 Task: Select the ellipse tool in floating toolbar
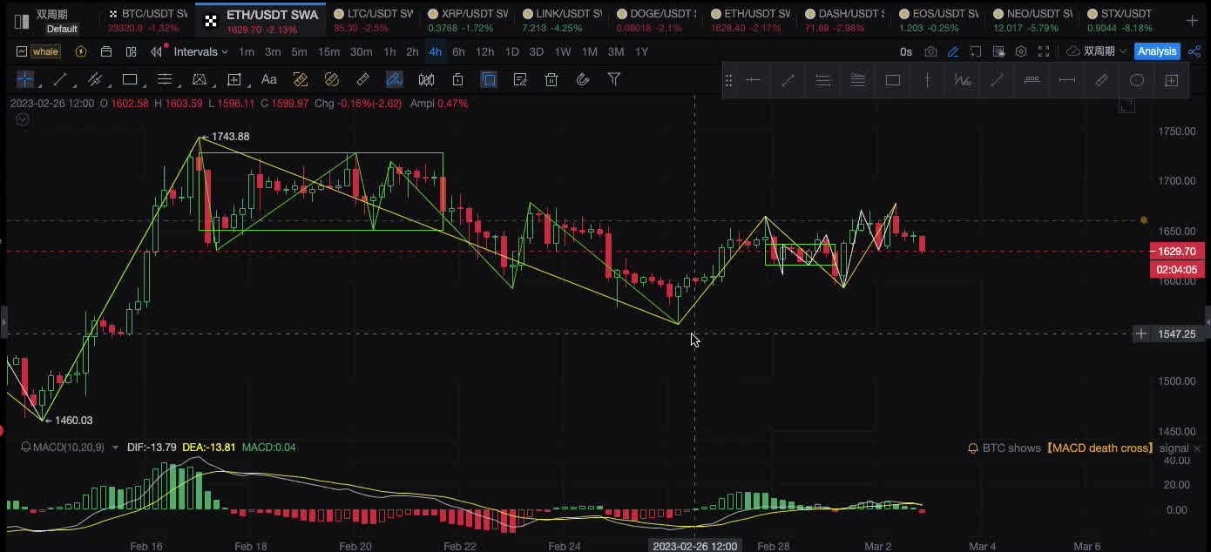(x=1136, y=81)
